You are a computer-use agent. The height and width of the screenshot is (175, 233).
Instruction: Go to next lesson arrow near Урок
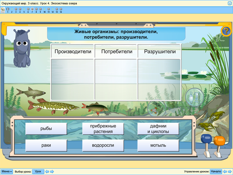[x=52, y=171]
